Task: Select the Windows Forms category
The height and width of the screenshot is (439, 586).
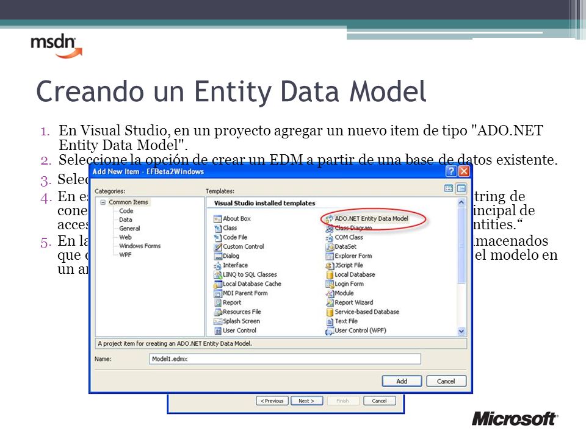Action: 140,246
